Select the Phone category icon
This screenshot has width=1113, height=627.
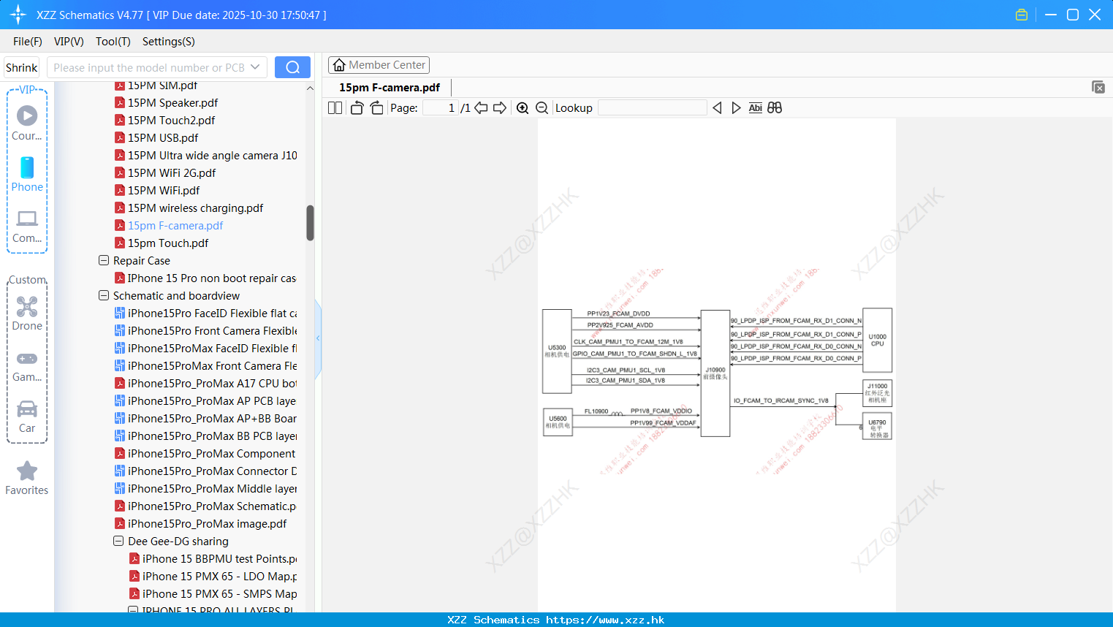click(27, 174)
